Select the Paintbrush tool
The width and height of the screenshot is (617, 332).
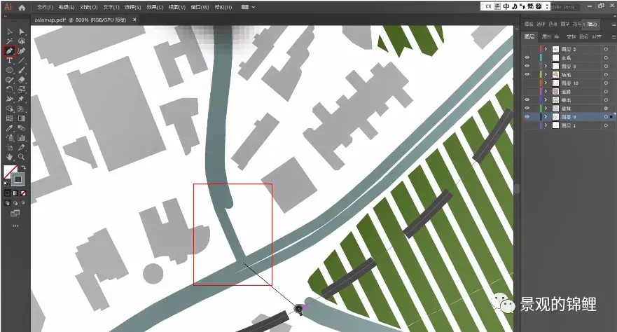tap(22, 71)
